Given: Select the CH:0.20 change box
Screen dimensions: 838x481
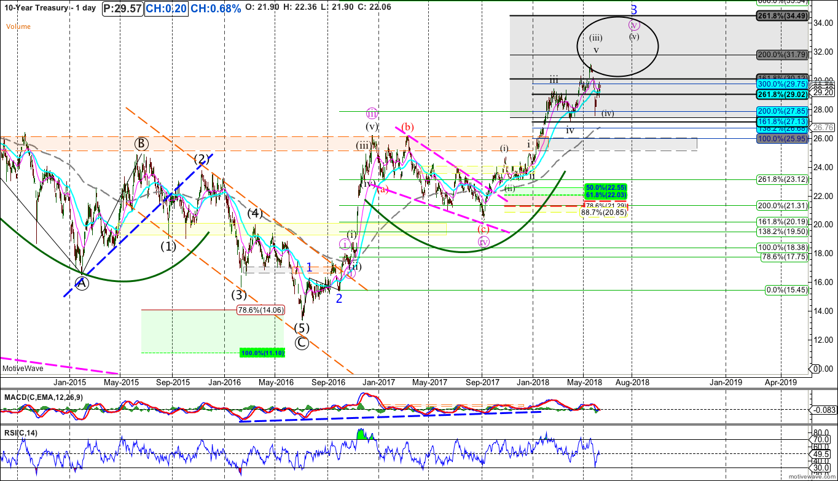Looking at the screenshot, I should pos(166,9).
